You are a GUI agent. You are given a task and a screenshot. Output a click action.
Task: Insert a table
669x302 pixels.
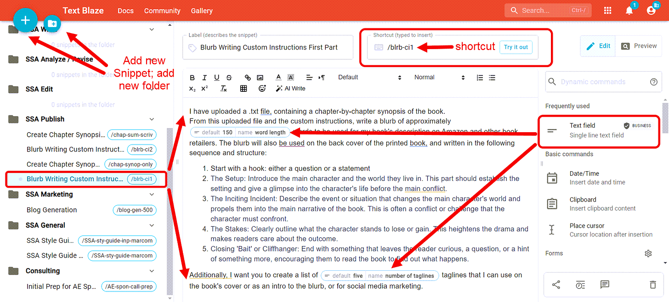click(x=244, y=89)
